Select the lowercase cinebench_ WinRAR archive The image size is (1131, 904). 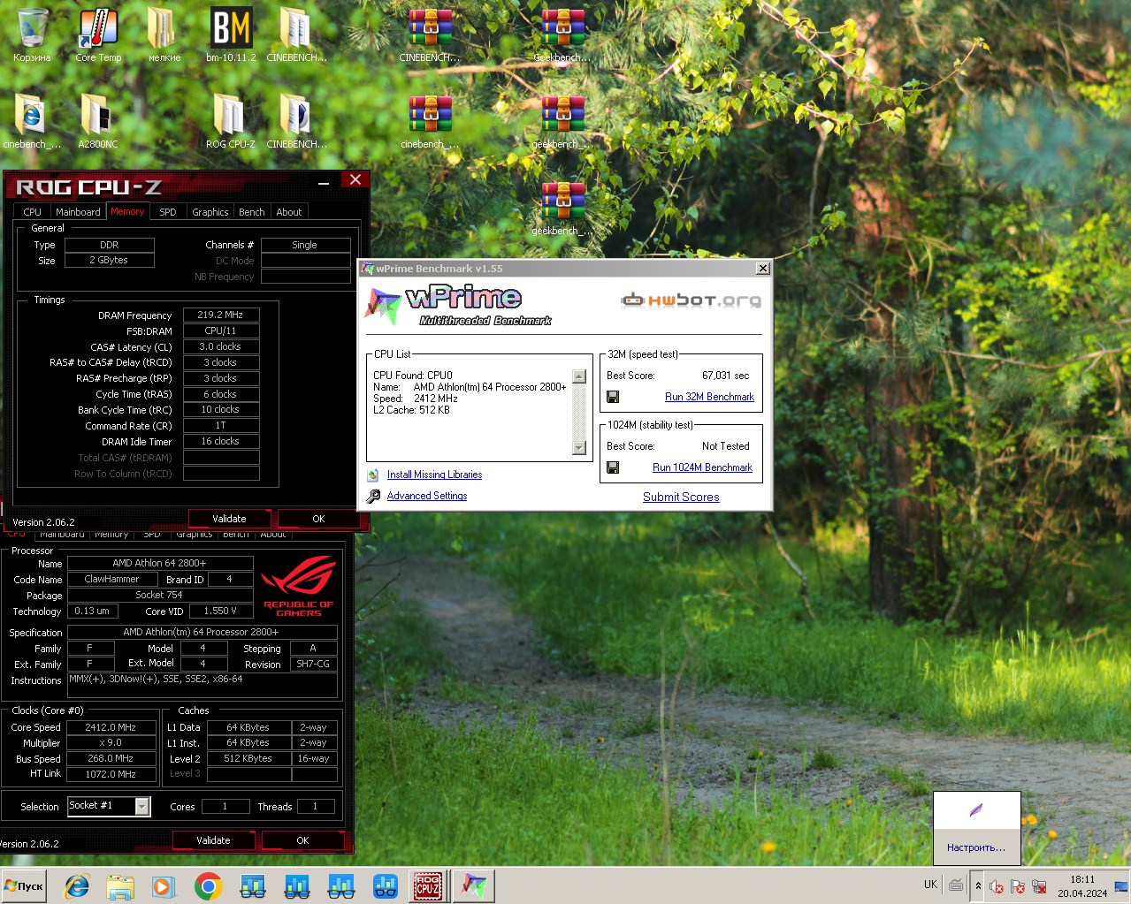[x=430, y=122]
